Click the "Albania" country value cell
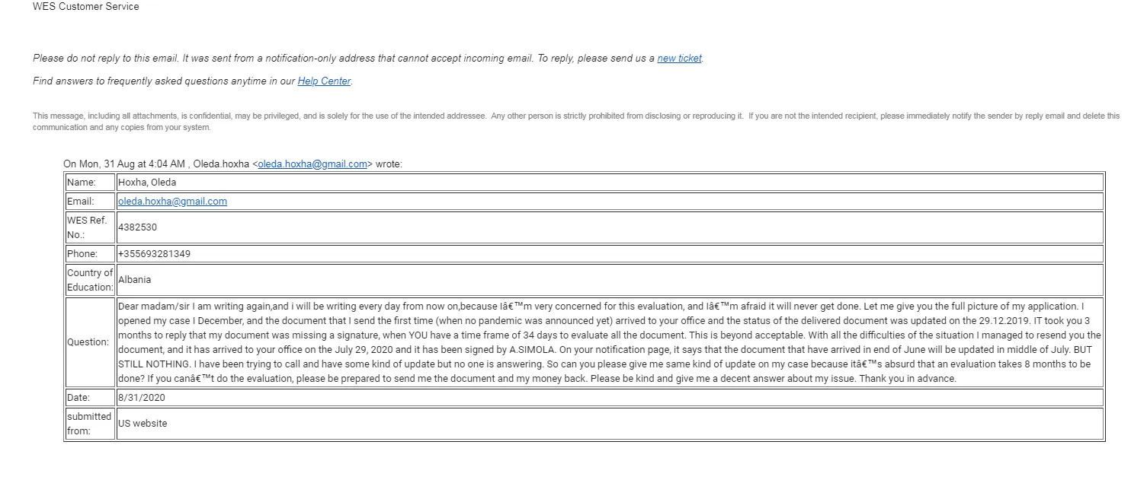 (x=135, y=280)
